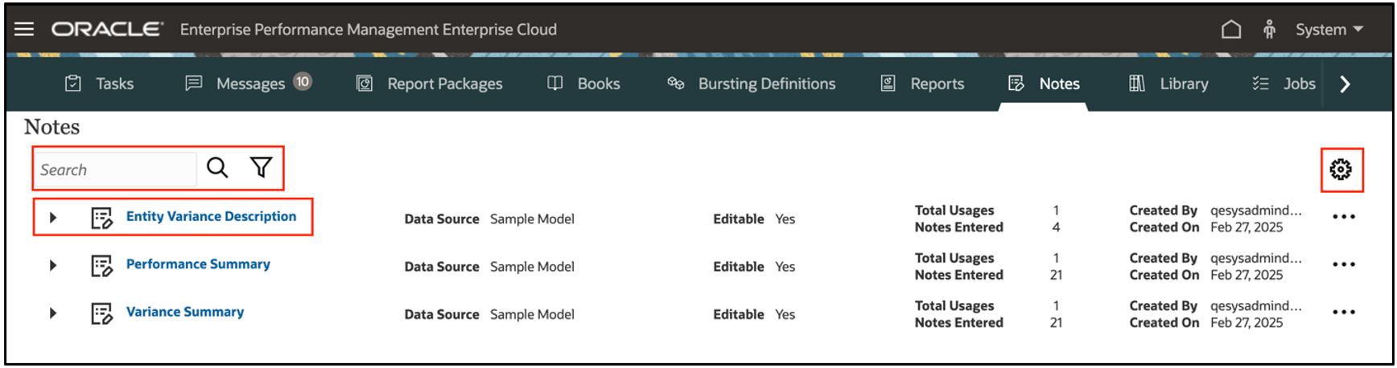This screenshot has width=1397, height=368.
Task: Expand the Performance Summary row
Action: pos(53,265)
